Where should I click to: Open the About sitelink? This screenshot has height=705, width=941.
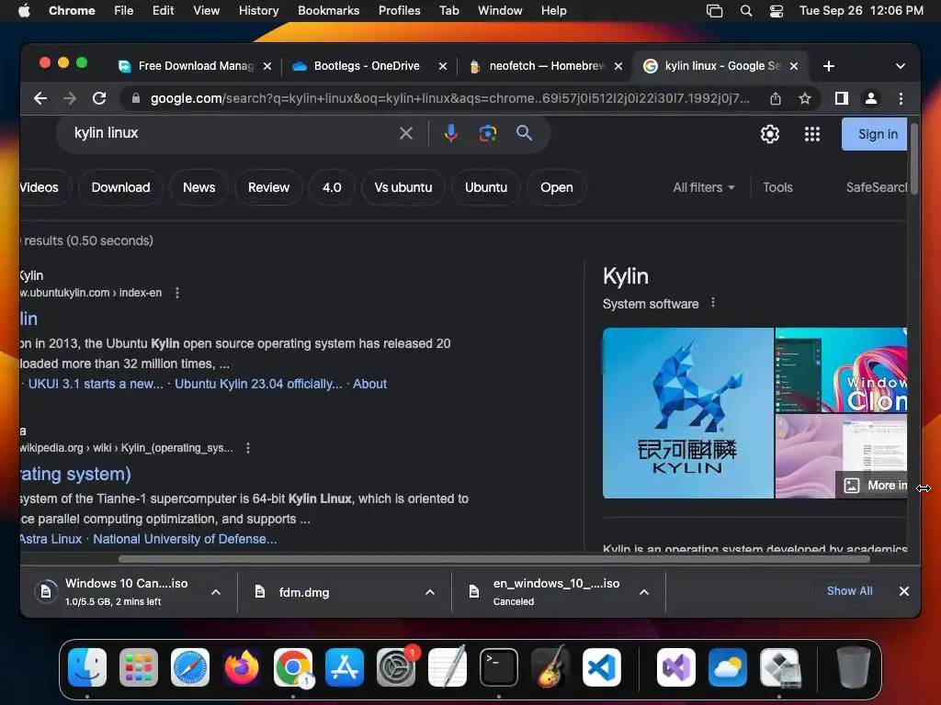tap(369, 384)
